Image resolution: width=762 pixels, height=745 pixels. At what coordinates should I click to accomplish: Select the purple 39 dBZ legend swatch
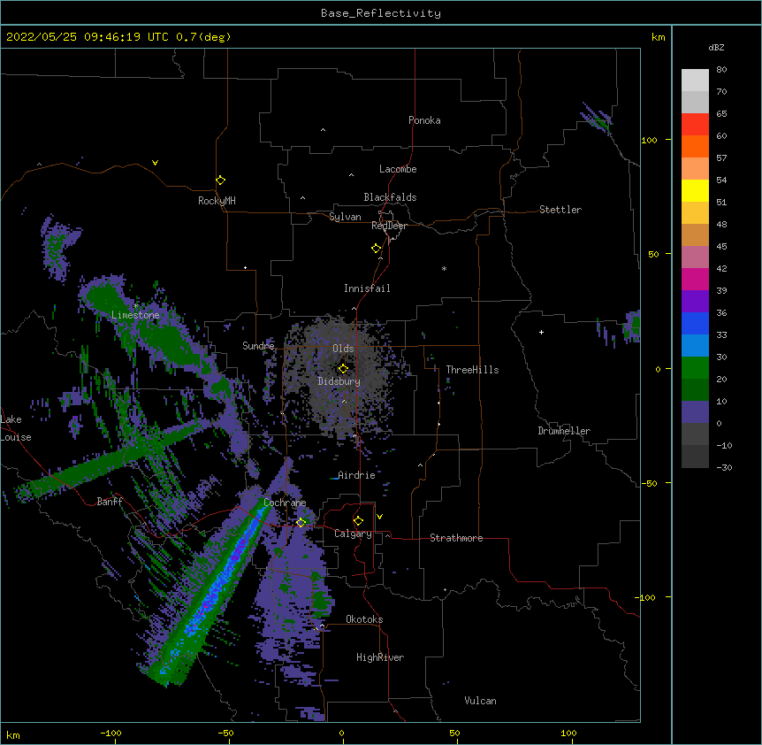[x=695, y=302]
